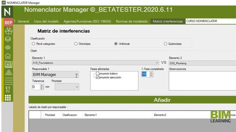Click the Tolerancia number field
236x132 pixels.
36,87
